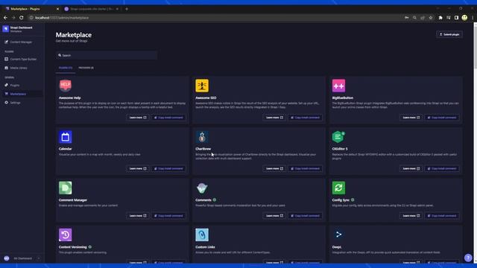Viewport: 477px width, 268px height.
Task: Switch to the Providers tab in Marketplace
Action: pos(86,68)
